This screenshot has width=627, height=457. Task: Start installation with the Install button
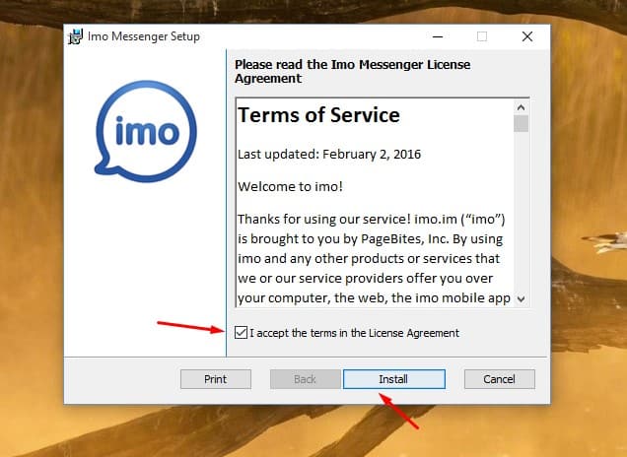pyautogui.click(x=393, y=379)
